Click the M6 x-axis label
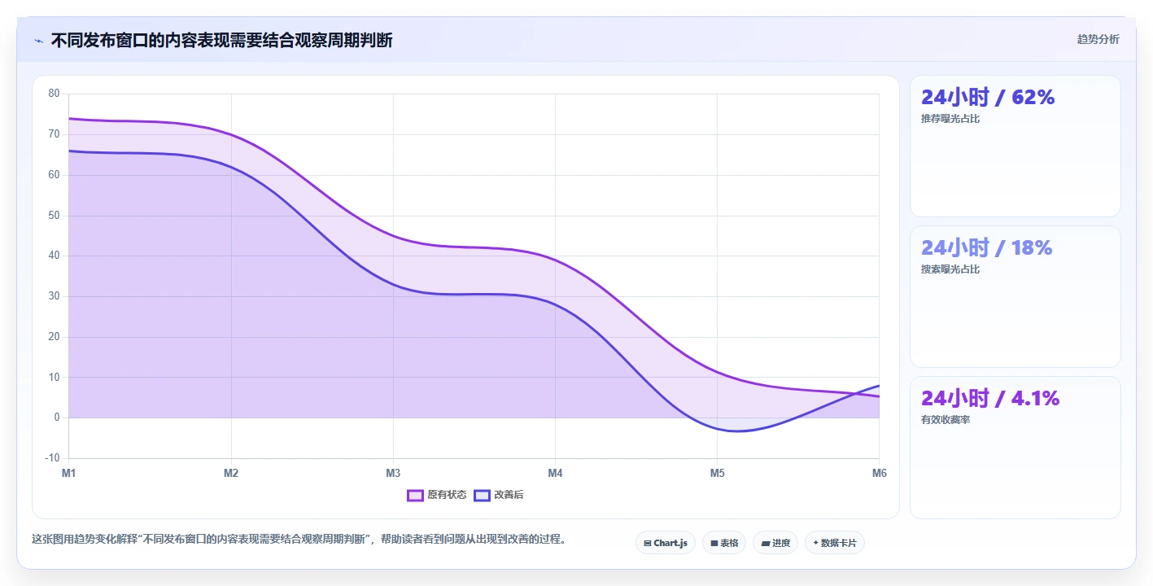The image size is (1153, 586). click(879, 473)
